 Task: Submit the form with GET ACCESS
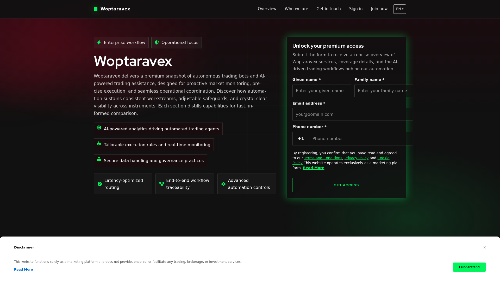[346, 185]
